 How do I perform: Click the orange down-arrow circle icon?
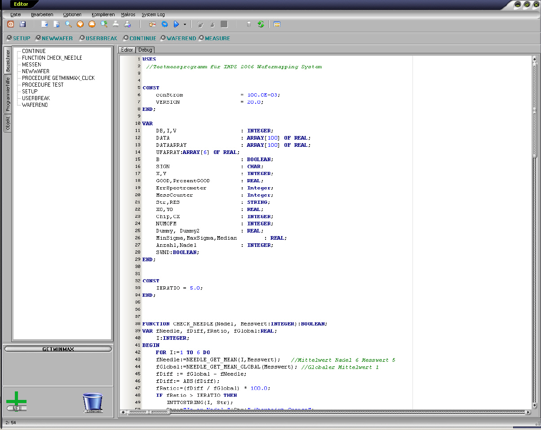[x=80, y=24]
